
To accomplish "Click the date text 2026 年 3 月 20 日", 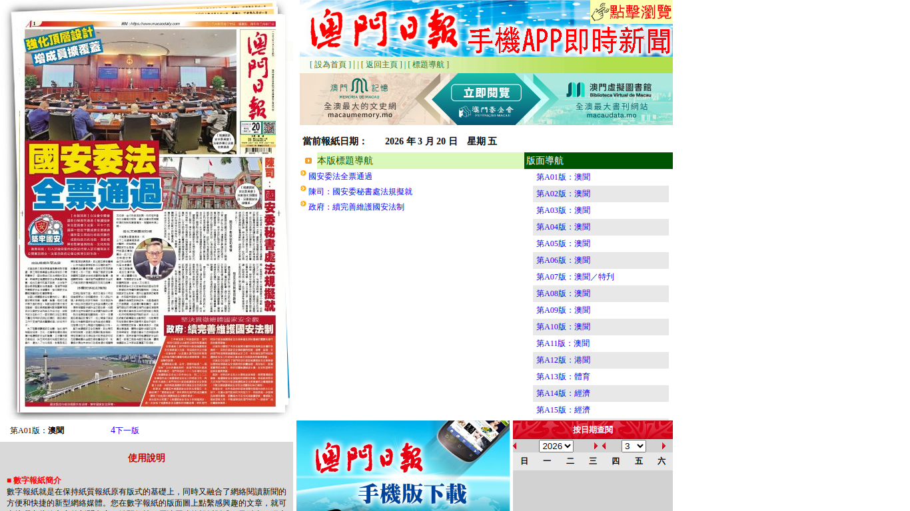I will pyautogui.click(x=421, y=141).
